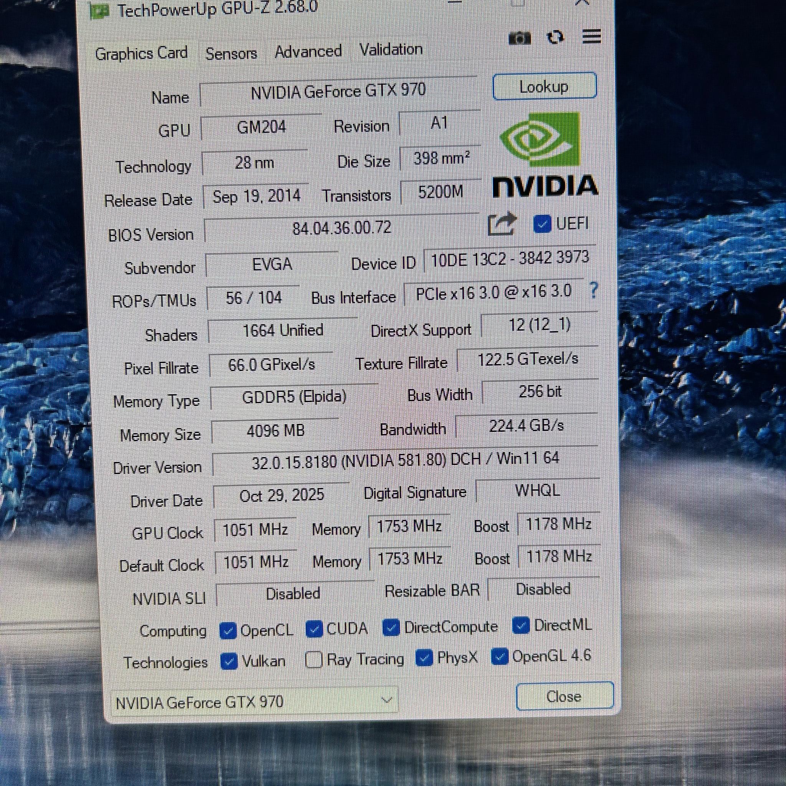Open the hamburger menu icon
The width and height of the screenshot is (786, 786).
tap(591, 36)
